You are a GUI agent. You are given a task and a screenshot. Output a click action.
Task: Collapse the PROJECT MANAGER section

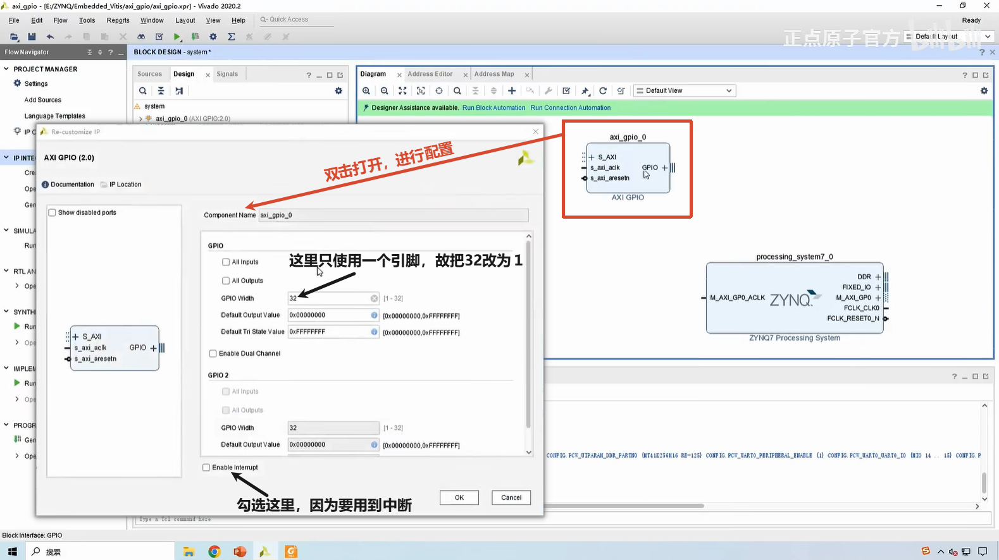(6, 69)
